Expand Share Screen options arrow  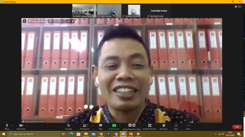coord(120,125)
